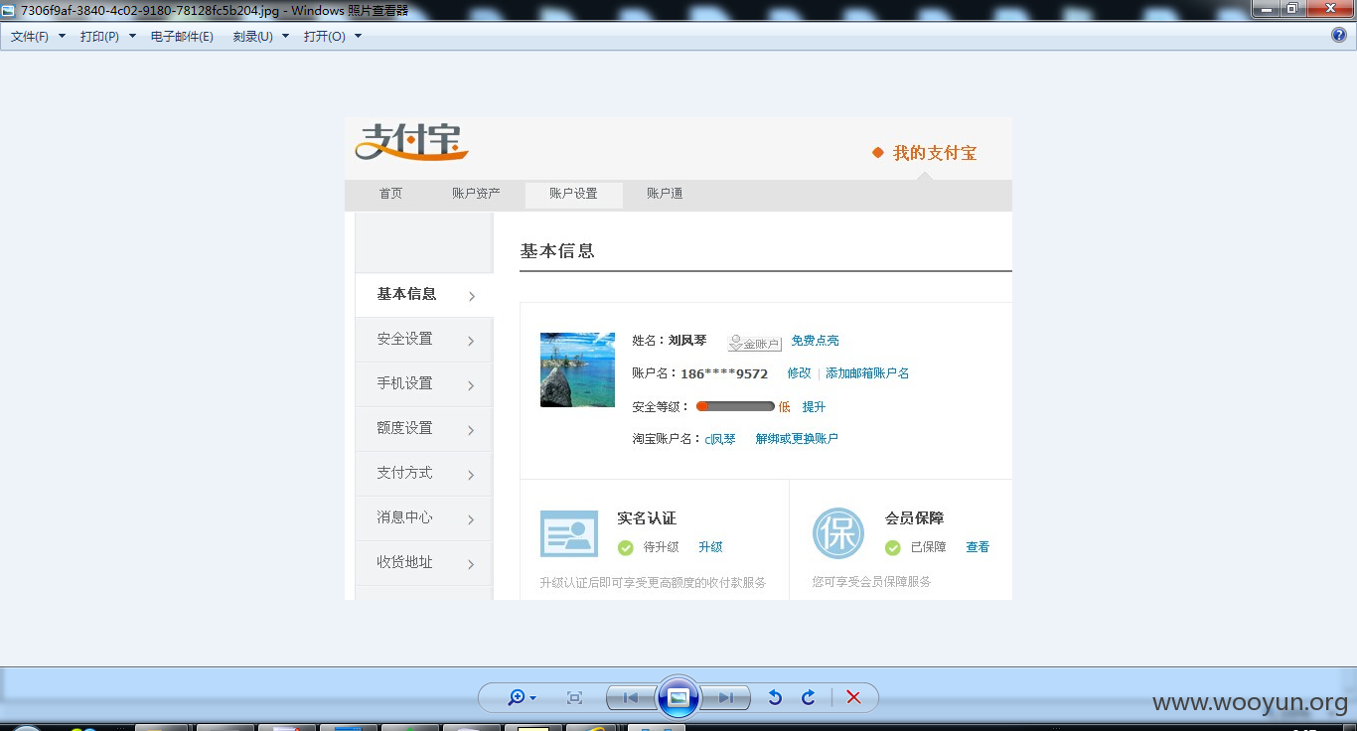Click the chevron next to 安全设置

pyautogui.click(x=471, y=341)
